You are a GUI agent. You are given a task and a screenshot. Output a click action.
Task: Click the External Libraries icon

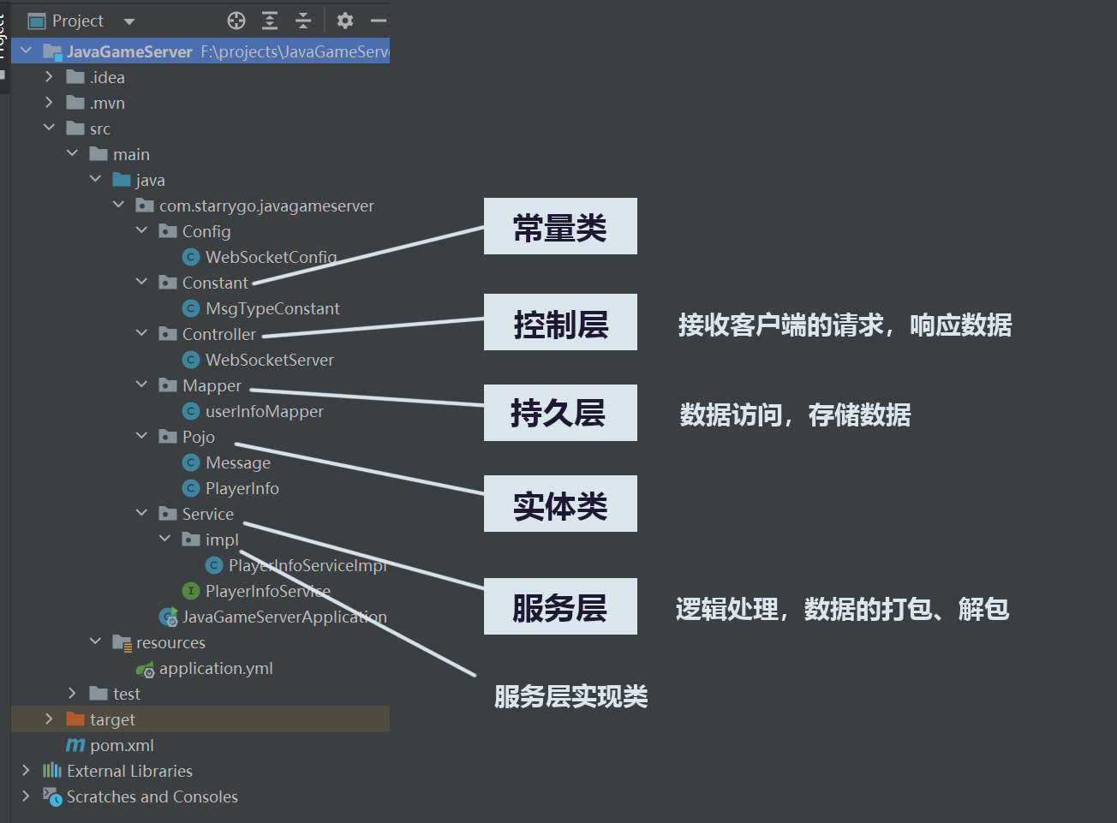51,771
